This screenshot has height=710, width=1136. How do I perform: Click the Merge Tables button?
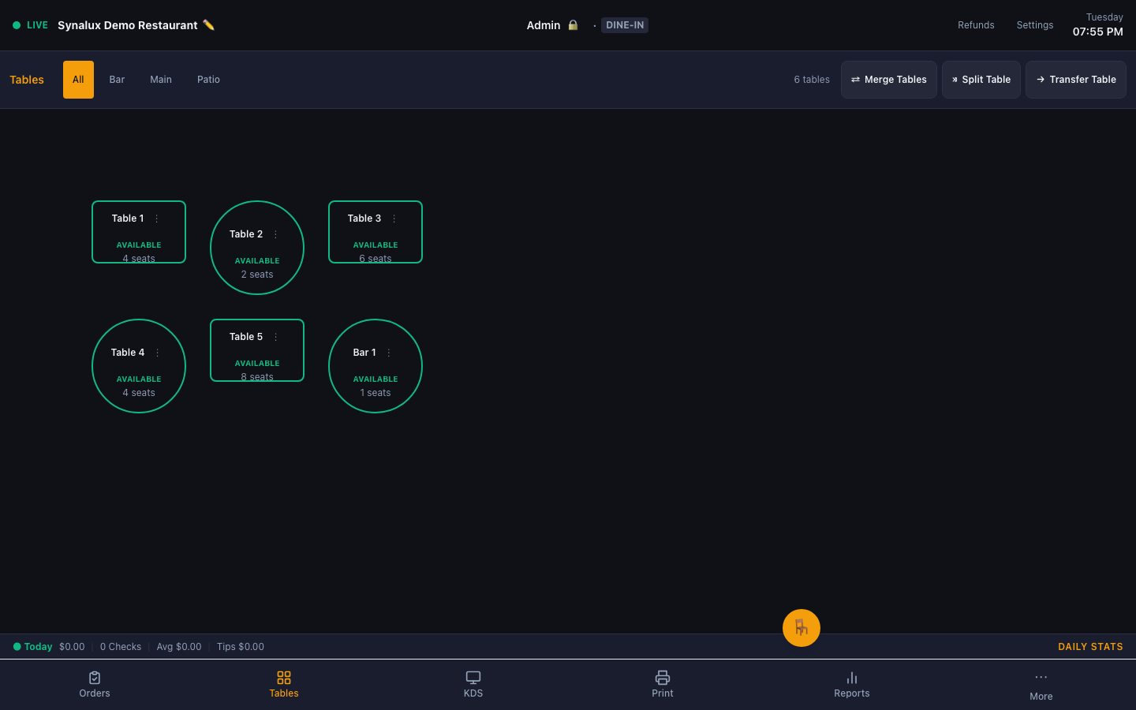(x=889, y=80)
